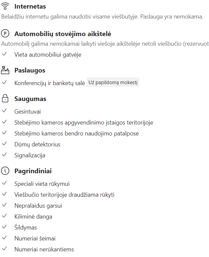The height and width of the screenshot is (257, 209).
Task: Select Speciali vieta rūkymui item
Action: pyautogui.click(x=42, y=184)
